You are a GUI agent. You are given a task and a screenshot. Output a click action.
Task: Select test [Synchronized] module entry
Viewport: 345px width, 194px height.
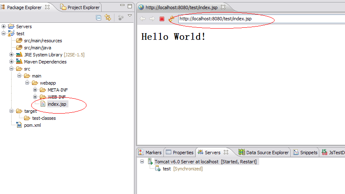182,169
